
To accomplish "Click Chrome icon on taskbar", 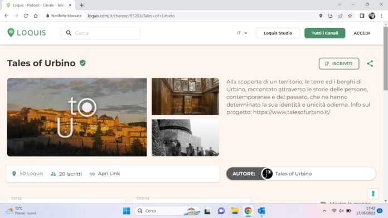I will tap(248, 211).
